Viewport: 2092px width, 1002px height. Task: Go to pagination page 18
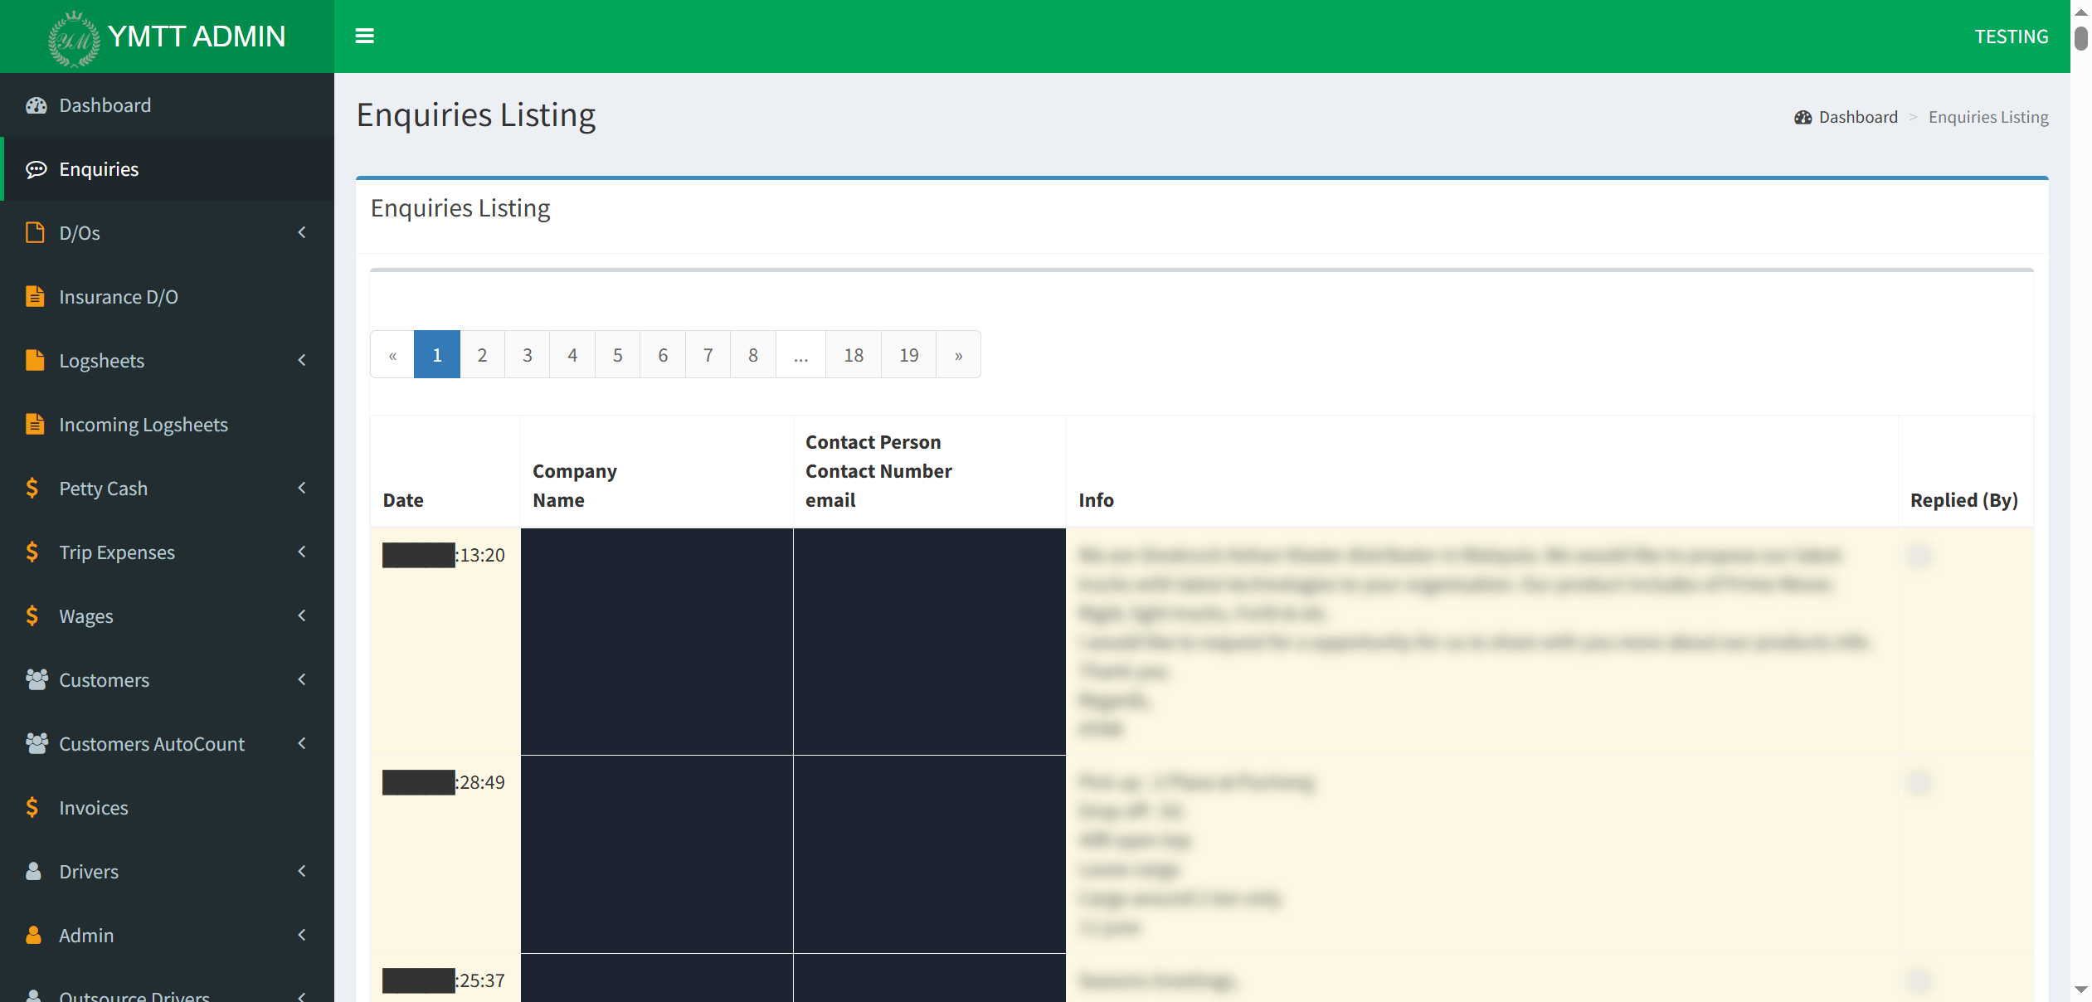coord(854,355)
